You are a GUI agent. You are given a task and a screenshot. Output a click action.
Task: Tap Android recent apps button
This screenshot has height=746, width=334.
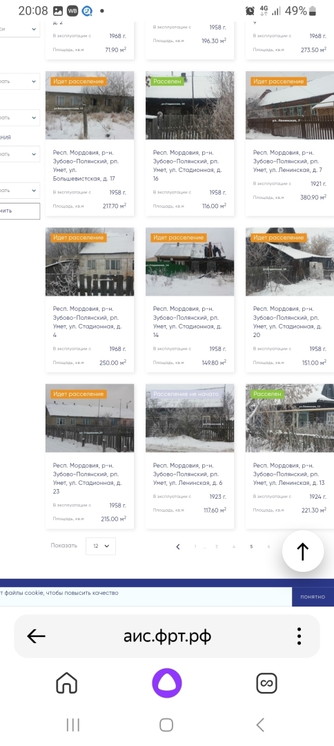pos(72,725)
